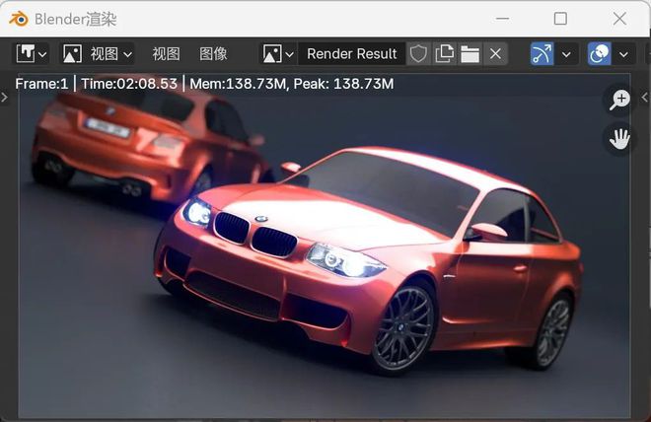Toggle the gizmo display button
651x422 pixels.
[542, 54]
